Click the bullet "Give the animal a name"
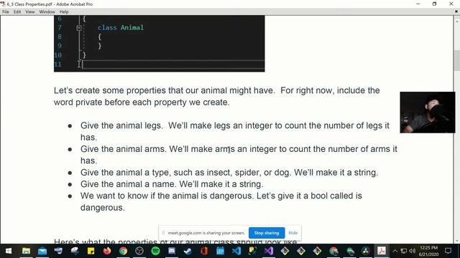 pyautogui.click(x=172, y=184)
